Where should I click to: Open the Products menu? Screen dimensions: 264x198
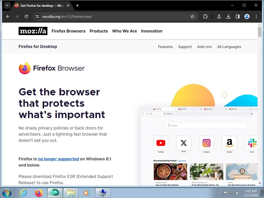click(x=99, y=31)
